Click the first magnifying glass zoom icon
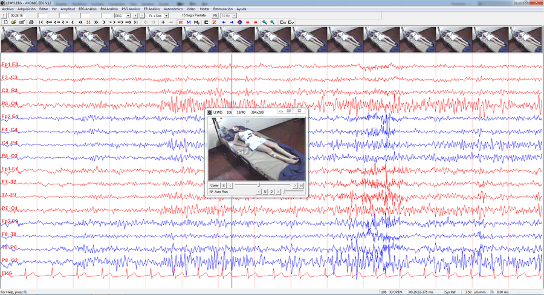This screenshot has width=544, height=295. click(x=264, y=22)
